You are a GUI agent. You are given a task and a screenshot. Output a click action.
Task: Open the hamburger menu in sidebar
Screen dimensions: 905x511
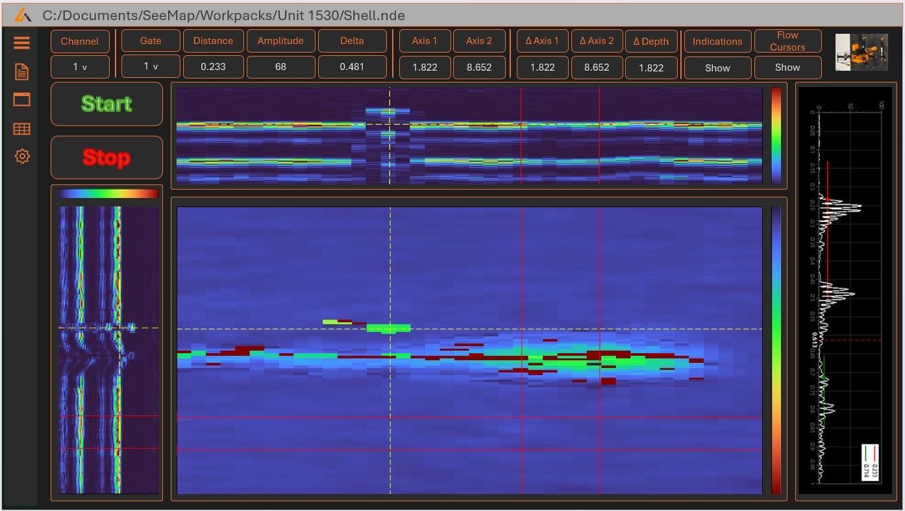tap(21, 43)
